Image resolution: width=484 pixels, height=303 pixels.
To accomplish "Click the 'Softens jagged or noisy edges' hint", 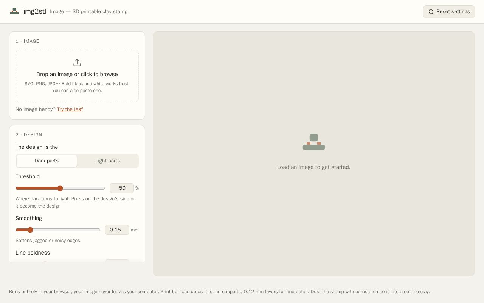I will 48,241.
